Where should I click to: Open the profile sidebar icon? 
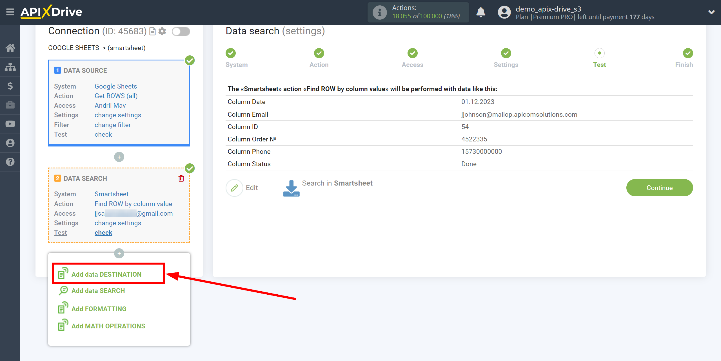10,143
